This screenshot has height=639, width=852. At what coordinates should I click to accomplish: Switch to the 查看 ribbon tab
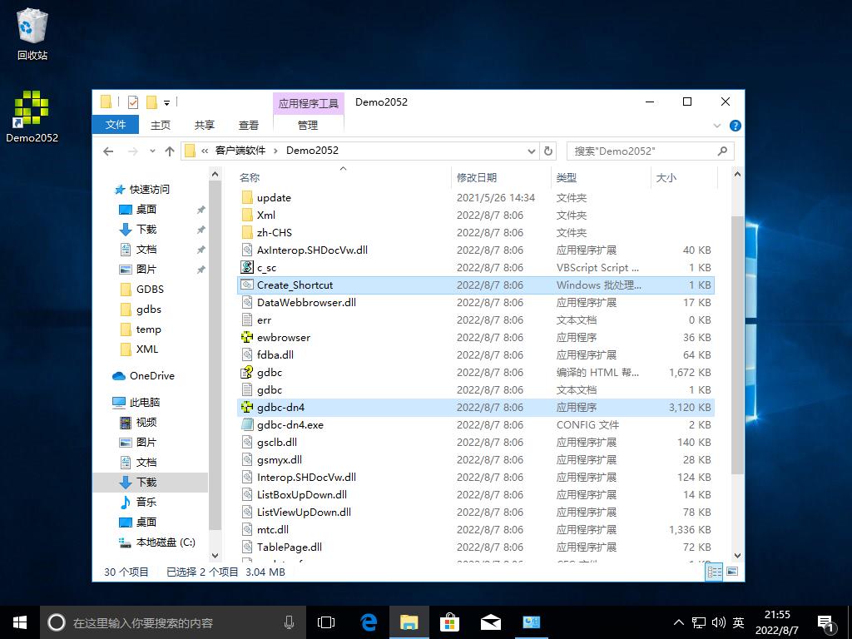(x=249, y=125)
